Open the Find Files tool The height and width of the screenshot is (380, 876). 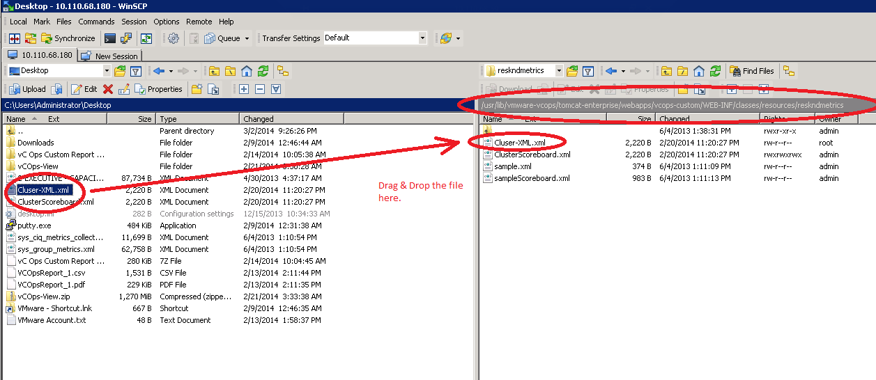(752, 71)
